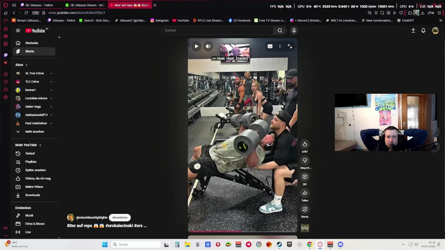The image size is (445, 250).
Task: Open the YouTube notifications bell
Action: (423, 31)
